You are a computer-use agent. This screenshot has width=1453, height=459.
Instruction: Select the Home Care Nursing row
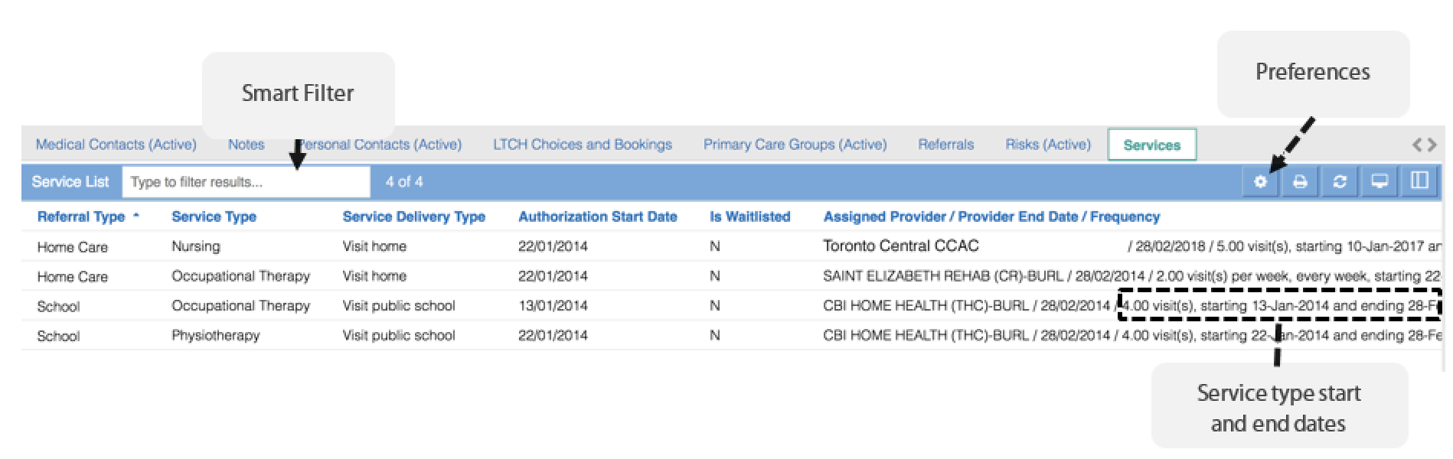pos(733,246)
